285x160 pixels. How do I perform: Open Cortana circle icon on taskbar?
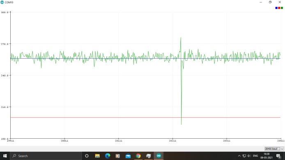(87, 156)
